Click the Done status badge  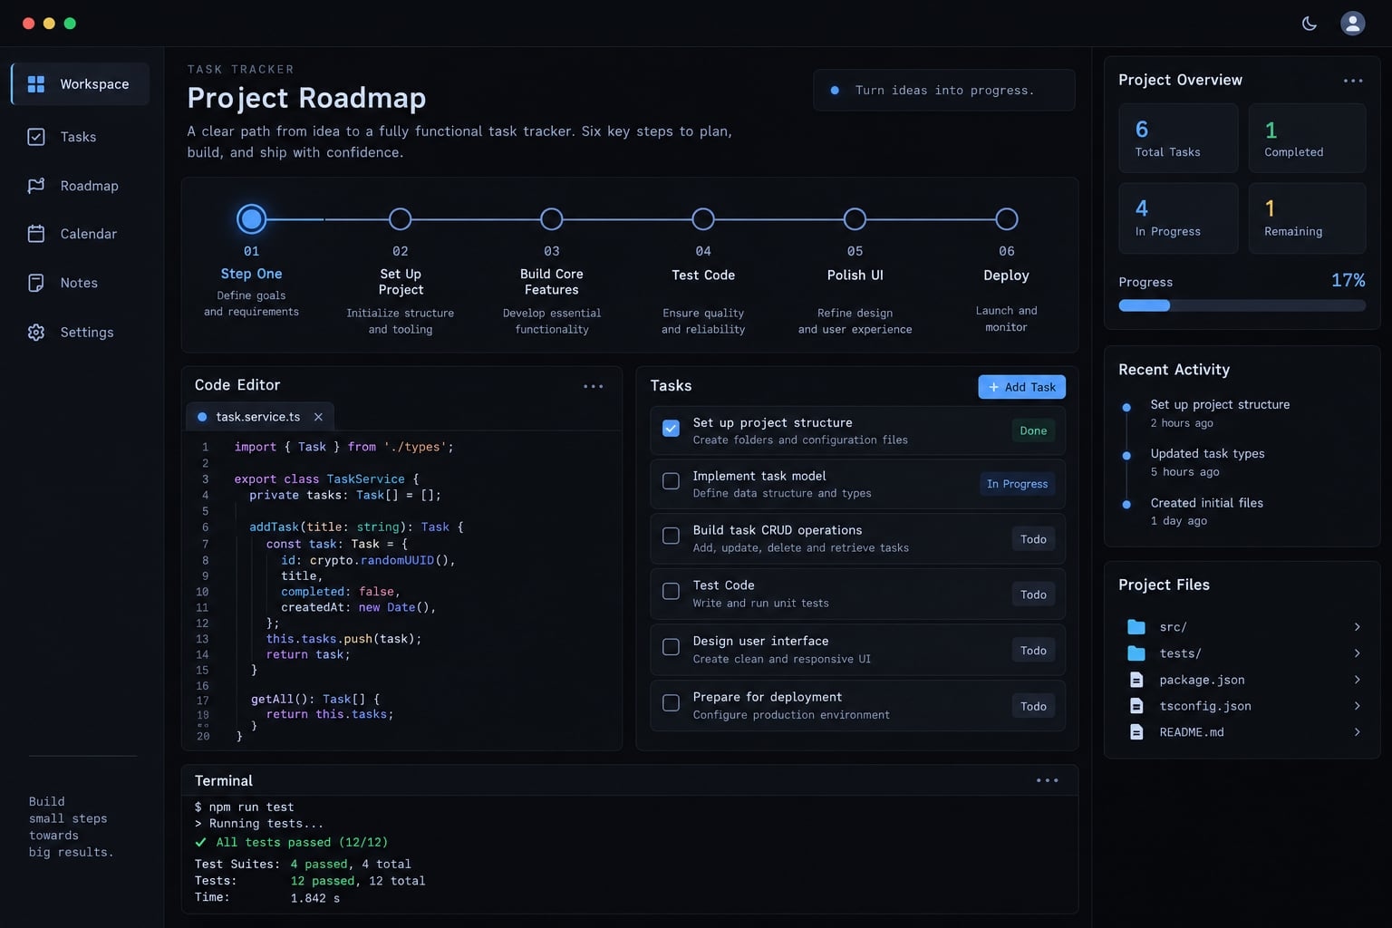click(x=1033, y=430)
